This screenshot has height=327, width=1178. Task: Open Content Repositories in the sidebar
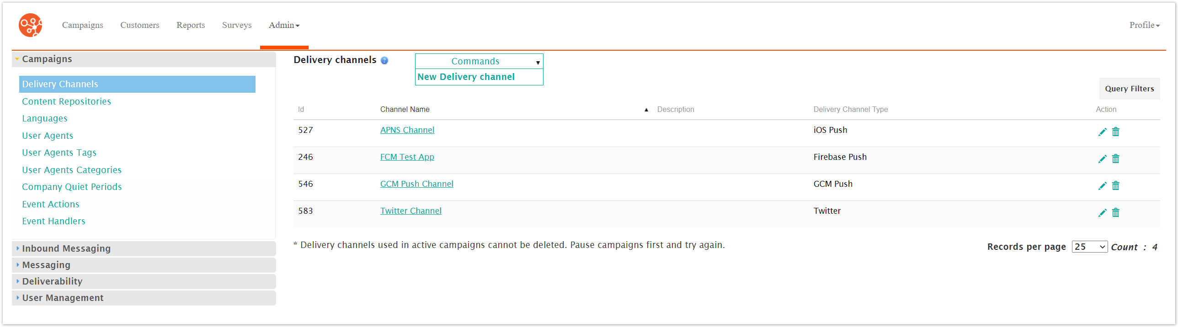click(66, 101)
